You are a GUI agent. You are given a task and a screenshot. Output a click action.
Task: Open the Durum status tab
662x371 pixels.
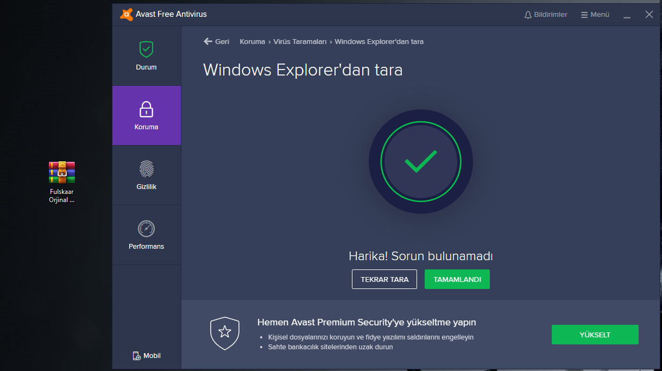click(146, 55)
